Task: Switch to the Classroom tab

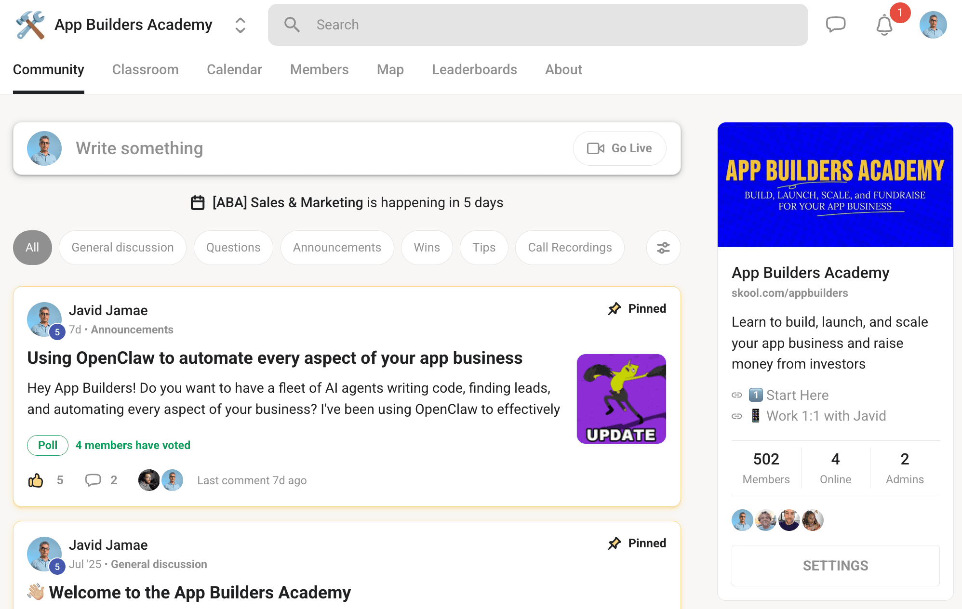Action: click(x=146, y=69)
